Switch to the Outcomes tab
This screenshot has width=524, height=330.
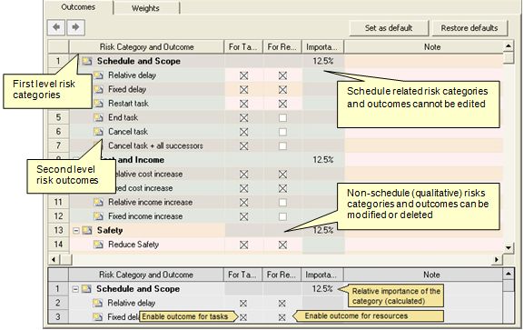click(x=78, y=7)
